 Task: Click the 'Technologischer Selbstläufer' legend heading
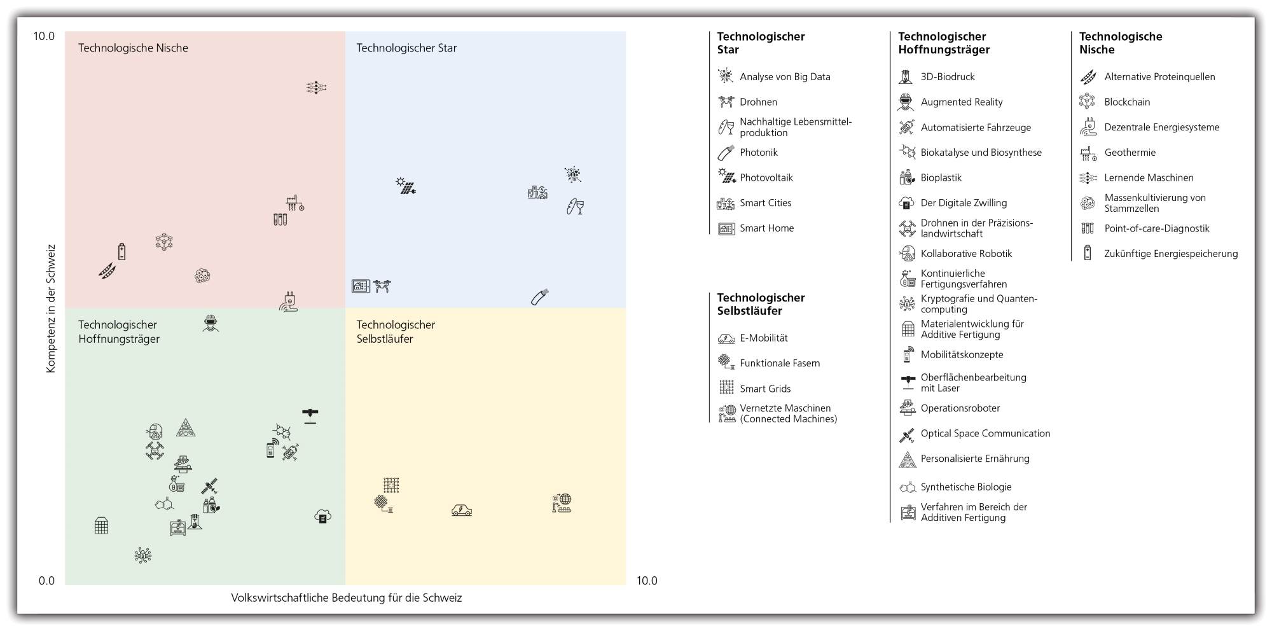pos(761,304)
